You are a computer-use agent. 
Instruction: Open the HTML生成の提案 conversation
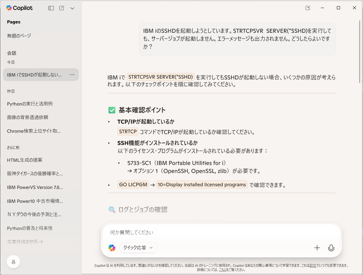(x=25, y=160)
